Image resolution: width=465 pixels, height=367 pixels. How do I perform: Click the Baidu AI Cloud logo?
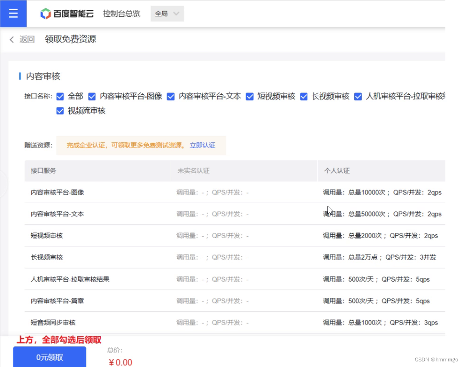tap(67, 14)
